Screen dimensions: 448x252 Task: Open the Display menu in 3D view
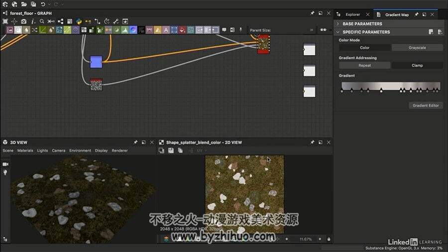point(101,150)
